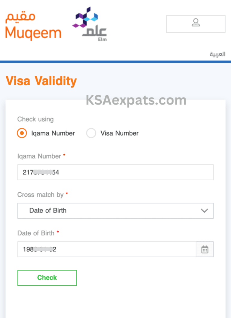
Task: Click the Visa Validity heading
Action: 41,81
